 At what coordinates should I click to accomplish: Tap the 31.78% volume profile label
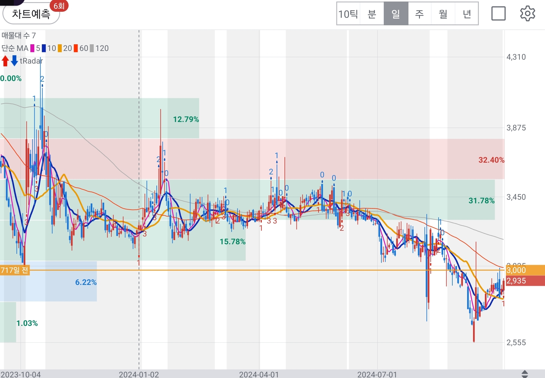click(482, 201)
